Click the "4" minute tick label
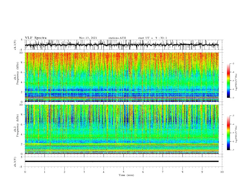The height and width of the screenshot is (193, 250). [x=104, y=172]
